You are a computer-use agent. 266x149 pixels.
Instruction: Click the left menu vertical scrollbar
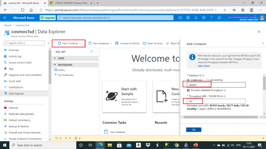50,67
